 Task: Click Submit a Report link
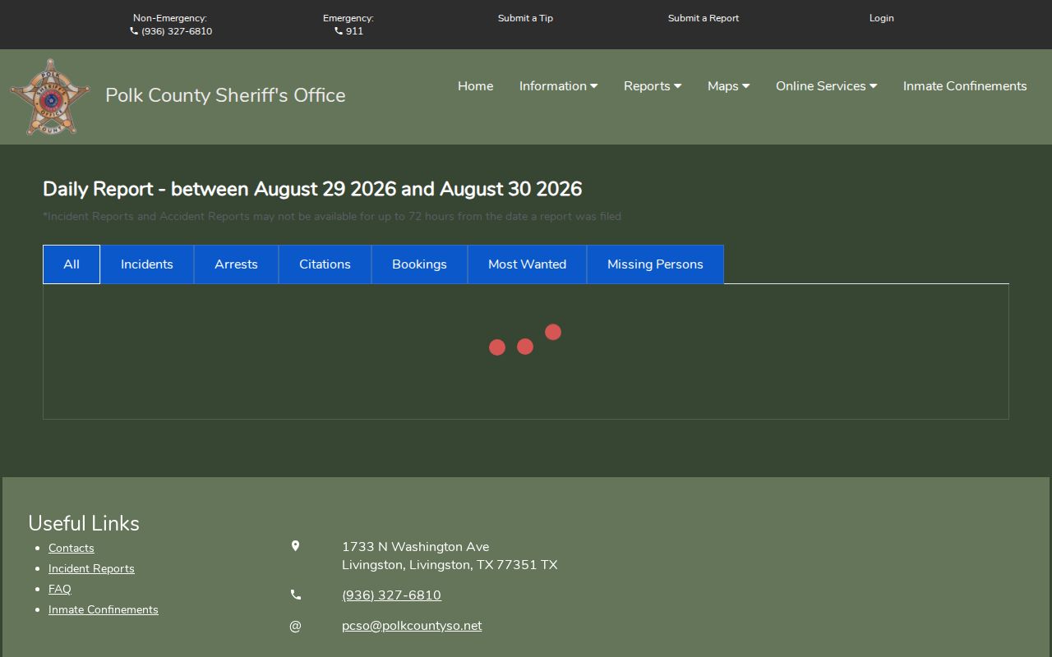tap(704, 18)
